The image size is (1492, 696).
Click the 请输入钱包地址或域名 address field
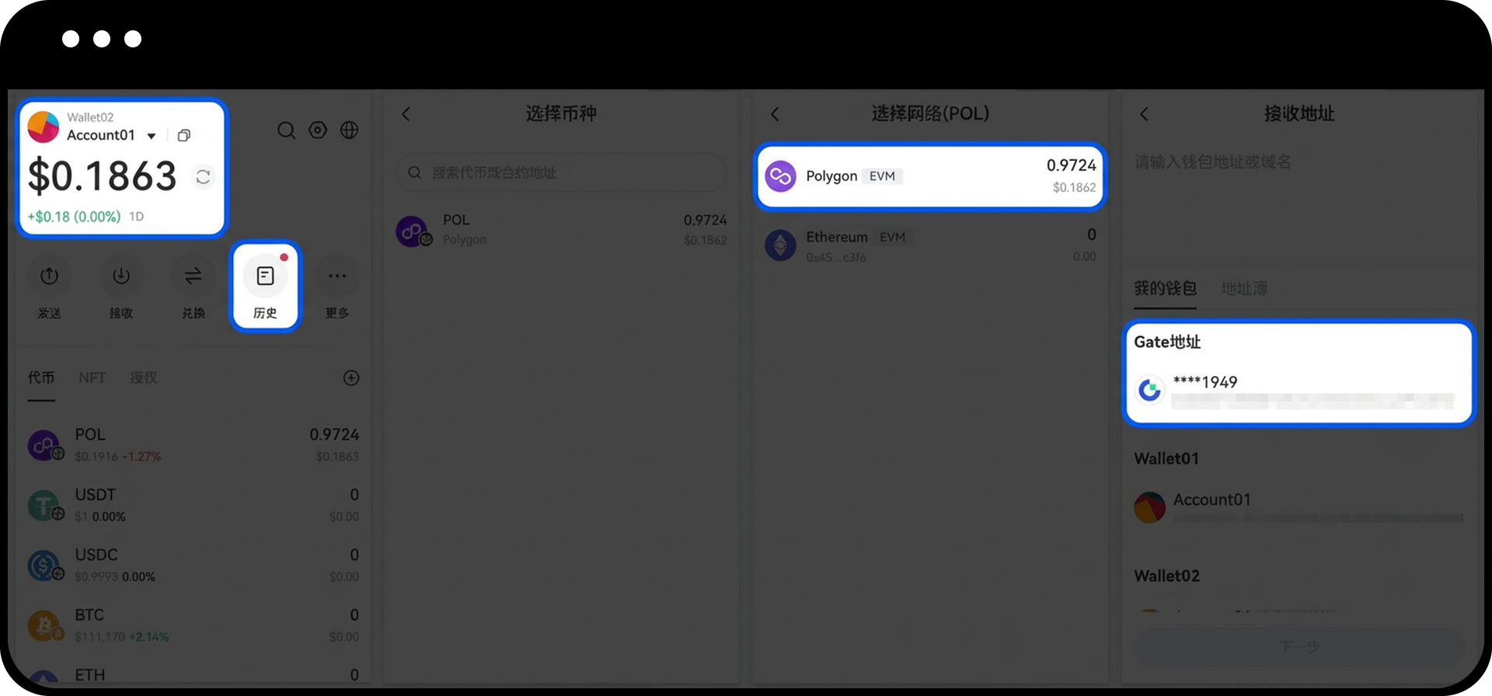(x=1298, y=162)
